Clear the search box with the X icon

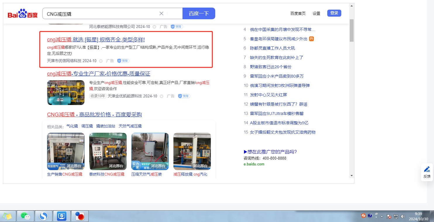(x=161, y=13)
